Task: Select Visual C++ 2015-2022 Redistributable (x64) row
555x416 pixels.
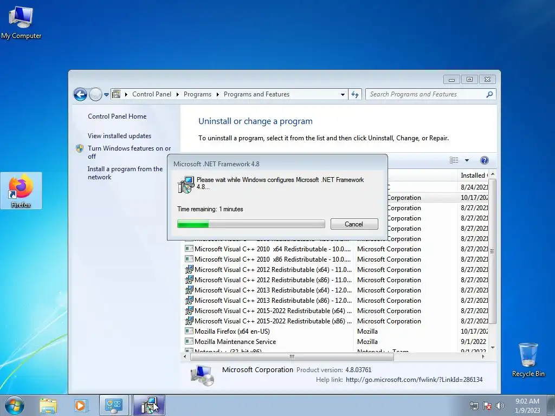Action: point(336,310)
